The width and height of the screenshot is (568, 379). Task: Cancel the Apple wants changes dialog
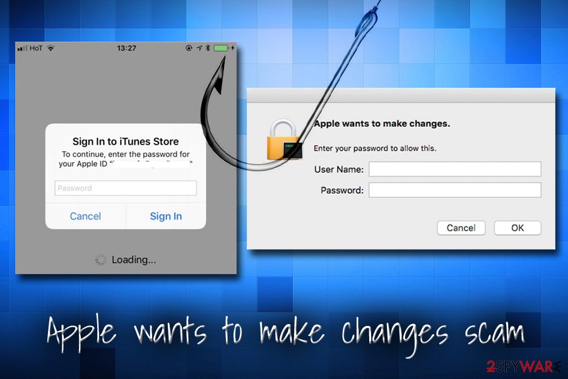coord(461,228)
